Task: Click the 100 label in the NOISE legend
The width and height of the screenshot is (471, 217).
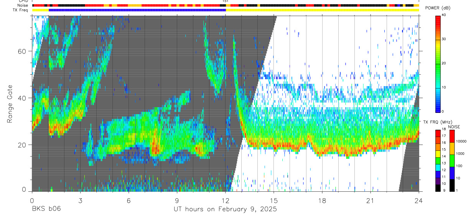Action: click(x=459, y=166)
